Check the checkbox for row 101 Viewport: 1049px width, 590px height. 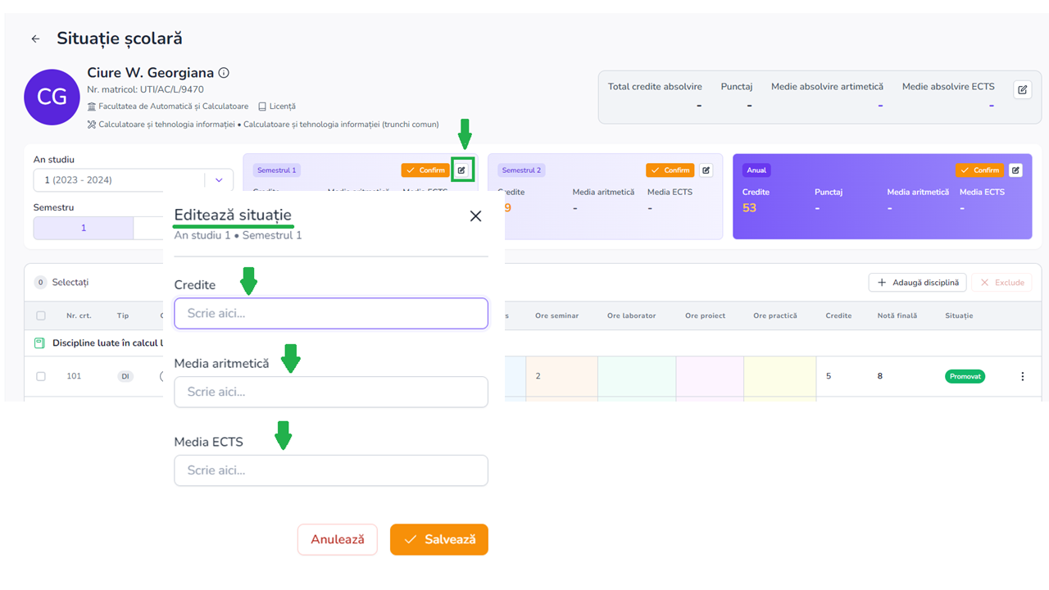click(x=41, y=376)
